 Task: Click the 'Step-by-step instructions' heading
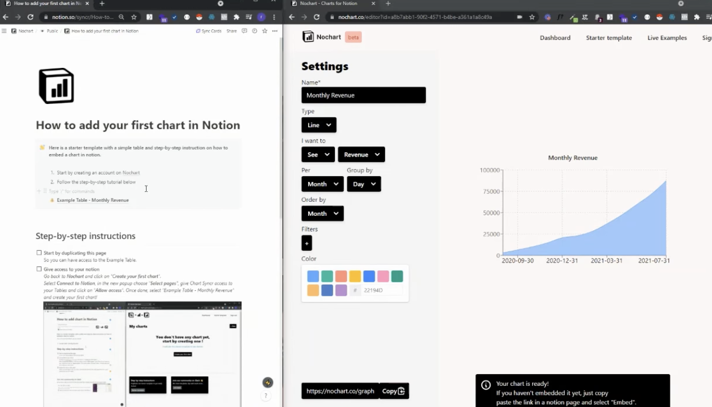pyautogui.click(x=85, y=236)
